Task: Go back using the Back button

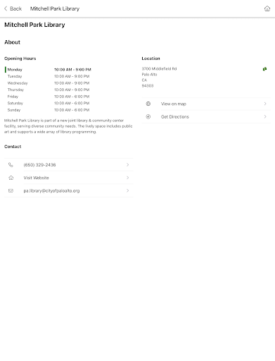Action: tap(13, 8)
